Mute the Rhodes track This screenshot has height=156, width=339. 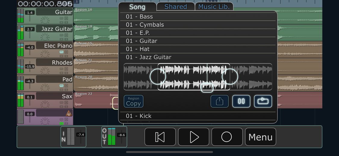coord(61,73)
